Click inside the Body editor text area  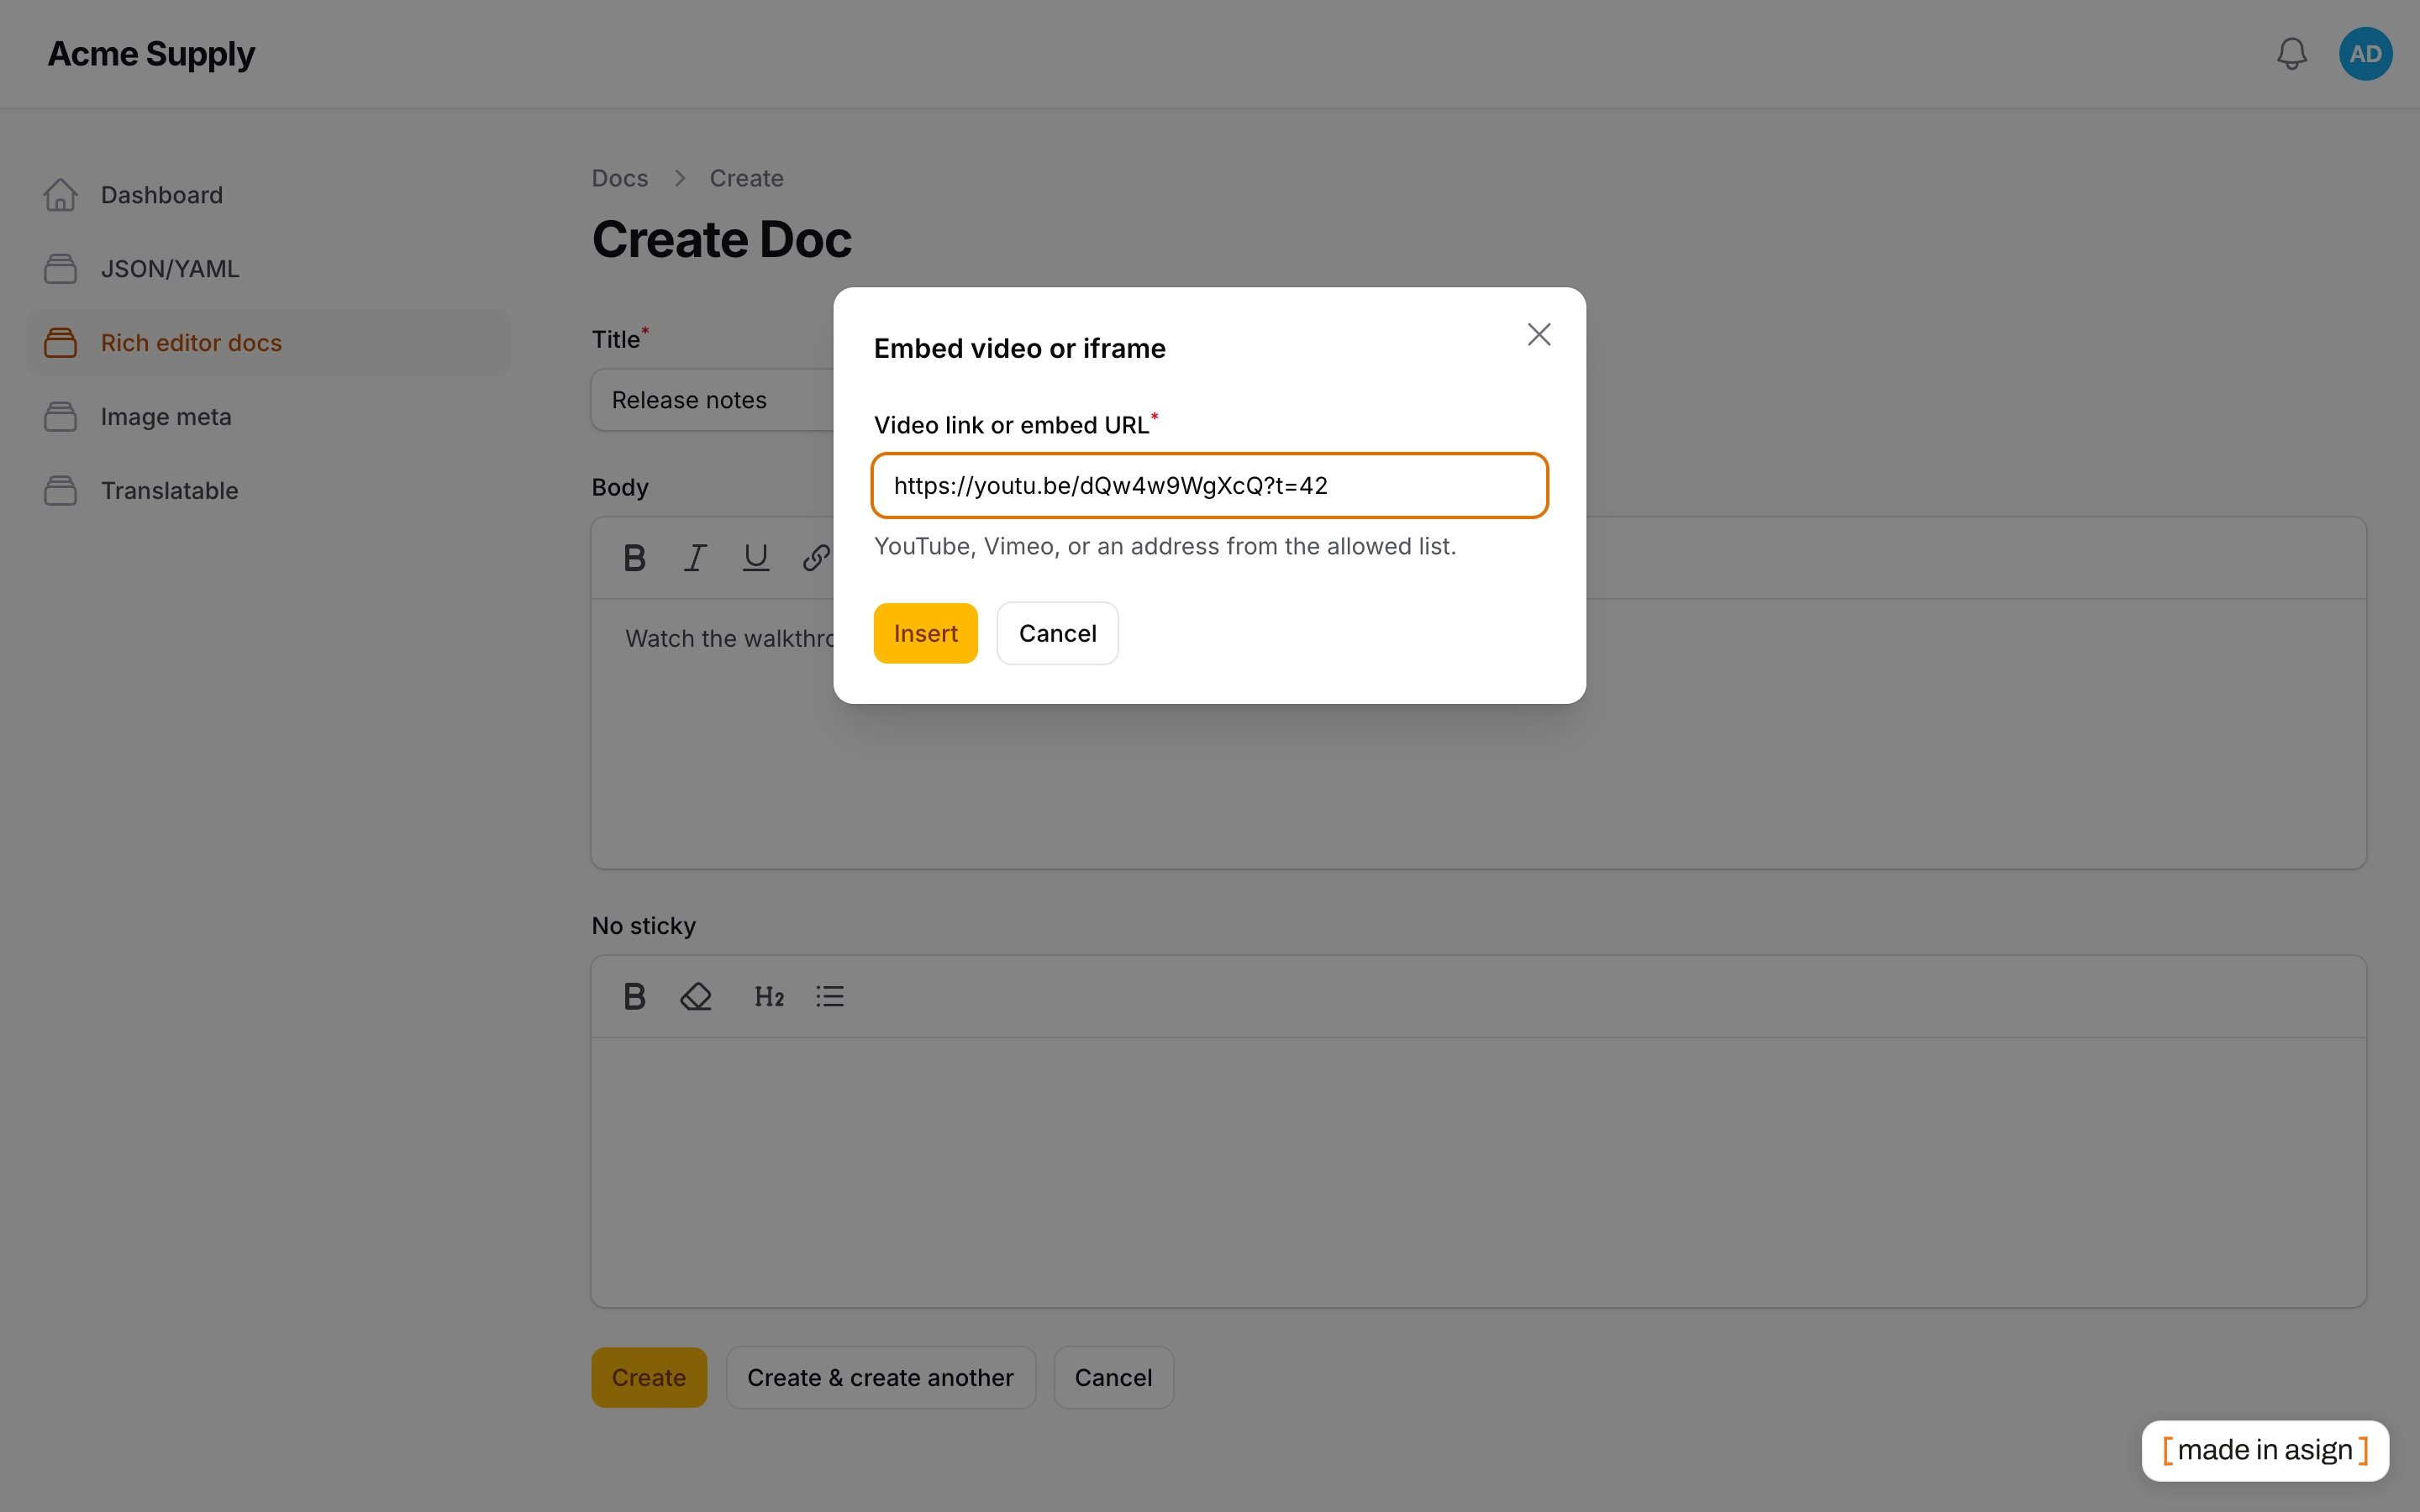[x=1478, y=733]
